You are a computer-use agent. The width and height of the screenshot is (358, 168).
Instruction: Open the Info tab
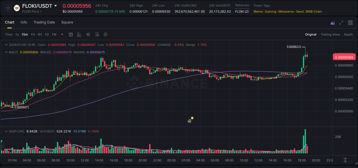(24, 22)
